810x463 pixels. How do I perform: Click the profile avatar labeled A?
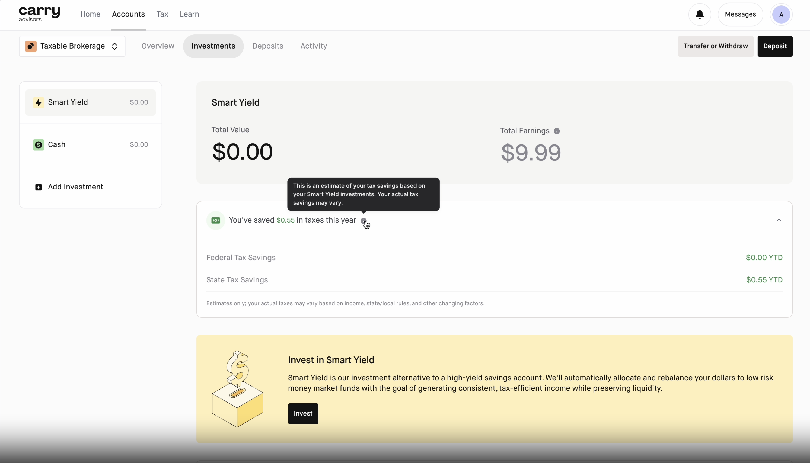click(781, 15)
